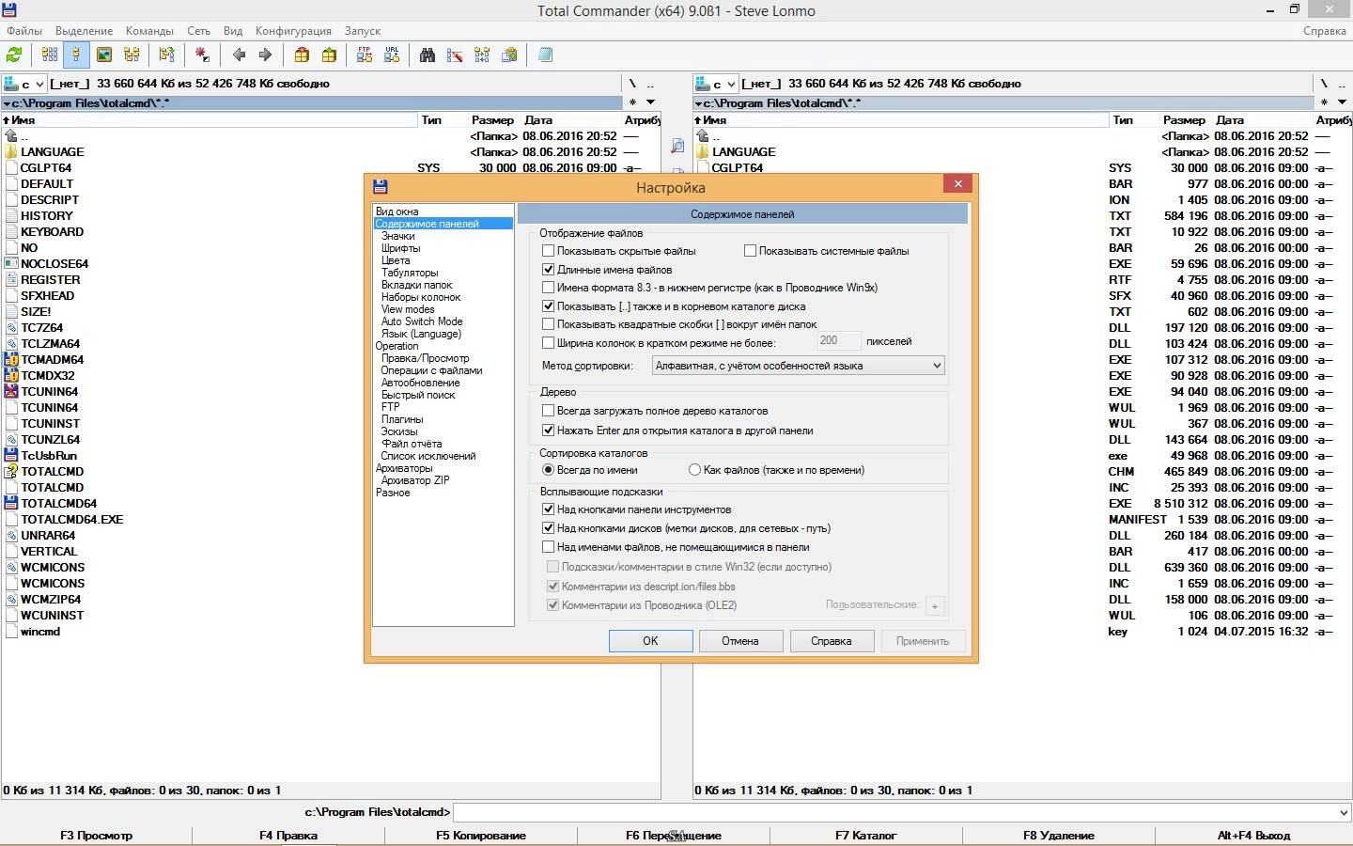Select Плагины in settings tree
Screen dimensions: 1353x846
coord(402,419)
